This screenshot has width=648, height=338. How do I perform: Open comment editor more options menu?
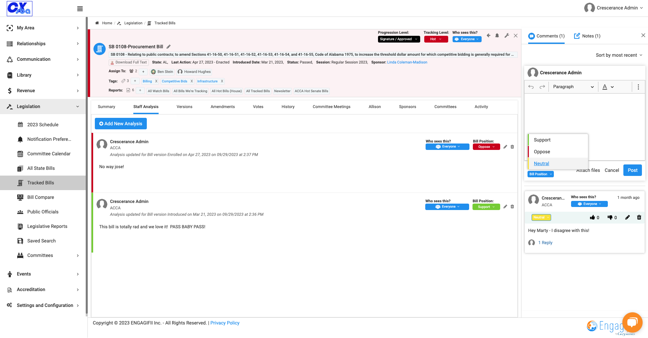pos(638,87)
